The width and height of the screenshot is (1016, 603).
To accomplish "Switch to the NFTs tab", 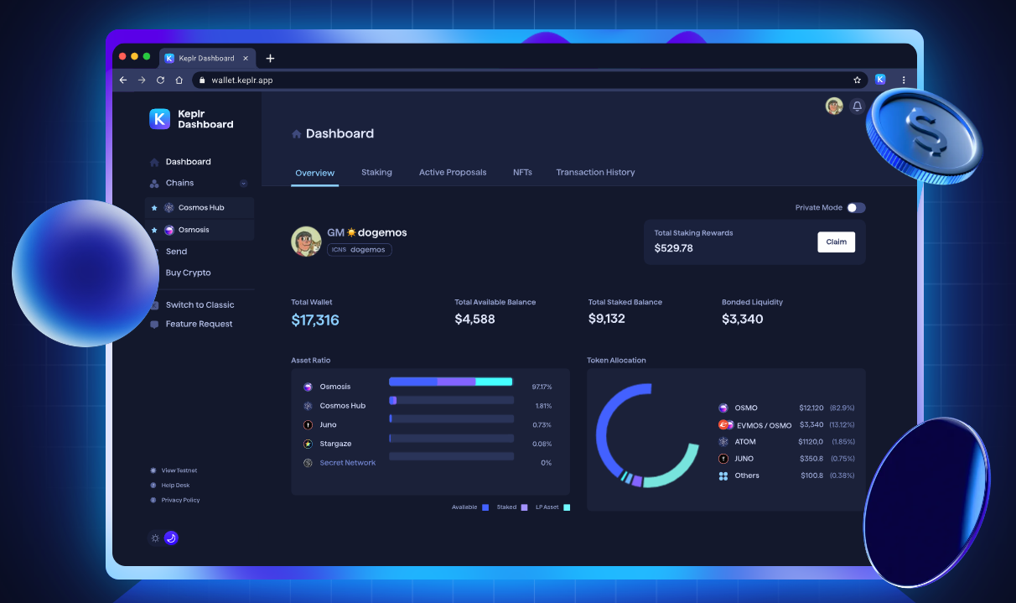I will (522, 173).
